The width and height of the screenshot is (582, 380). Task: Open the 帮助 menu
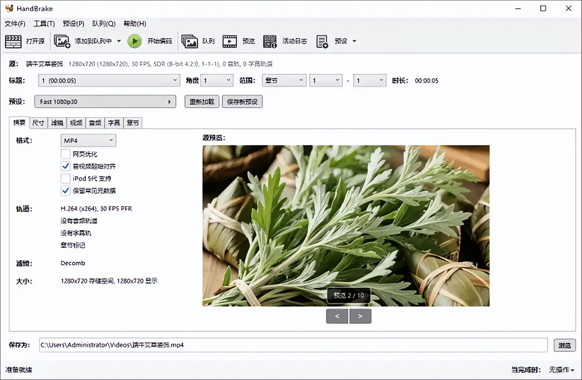click(x=134, y=24)
